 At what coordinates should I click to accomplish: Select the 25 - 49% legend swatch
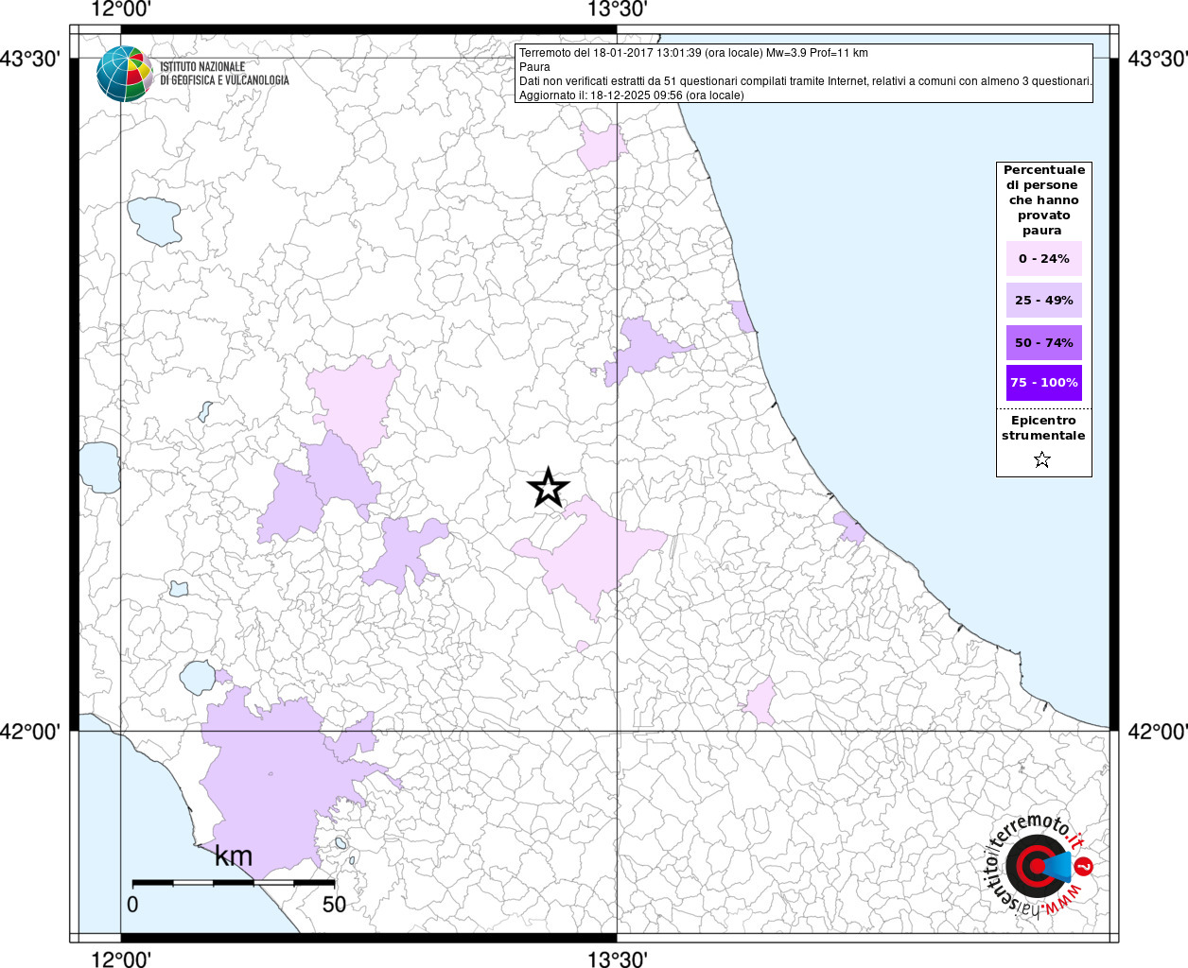pyautogui.click(x=1043, y=301)
